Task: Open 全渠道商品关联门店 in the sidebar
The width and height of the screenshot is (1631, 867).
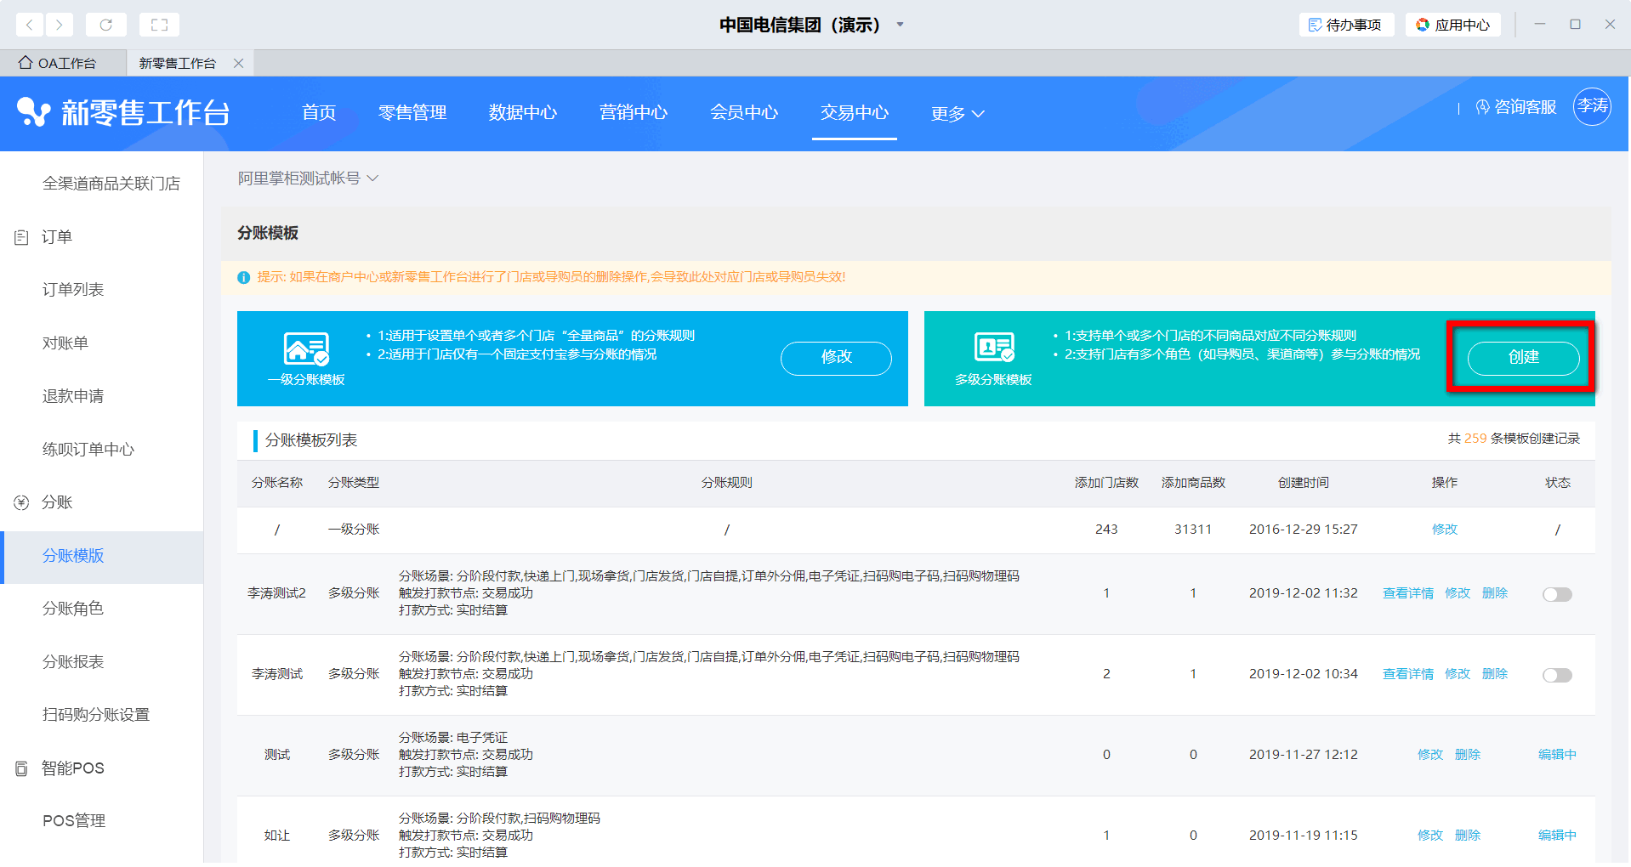Action: click(x=111, y=184)
